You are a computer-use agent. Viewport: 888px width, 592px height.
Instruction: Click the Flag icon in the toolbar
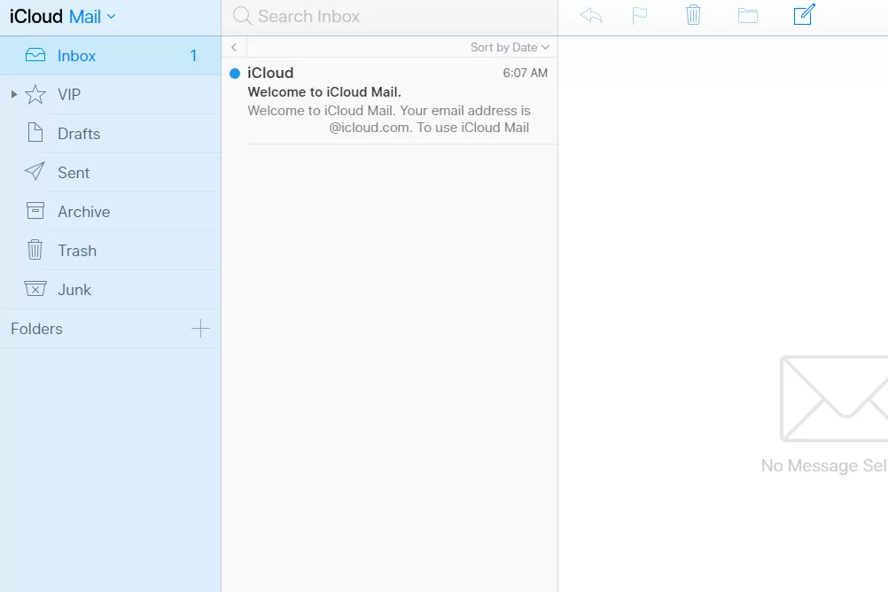640,15
